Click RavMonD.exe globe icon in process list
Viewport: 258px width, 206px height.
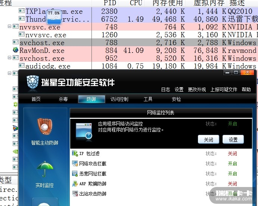pyautogui.click(x=15, y=50)
